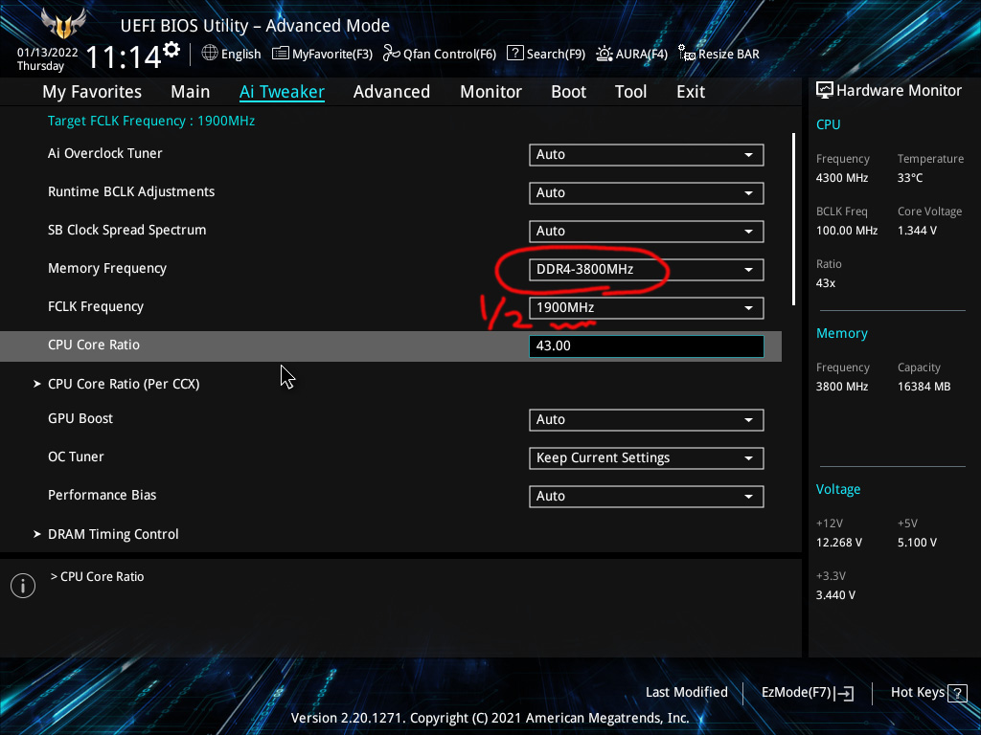Click the settings list scrollbar

click(793, 219)
